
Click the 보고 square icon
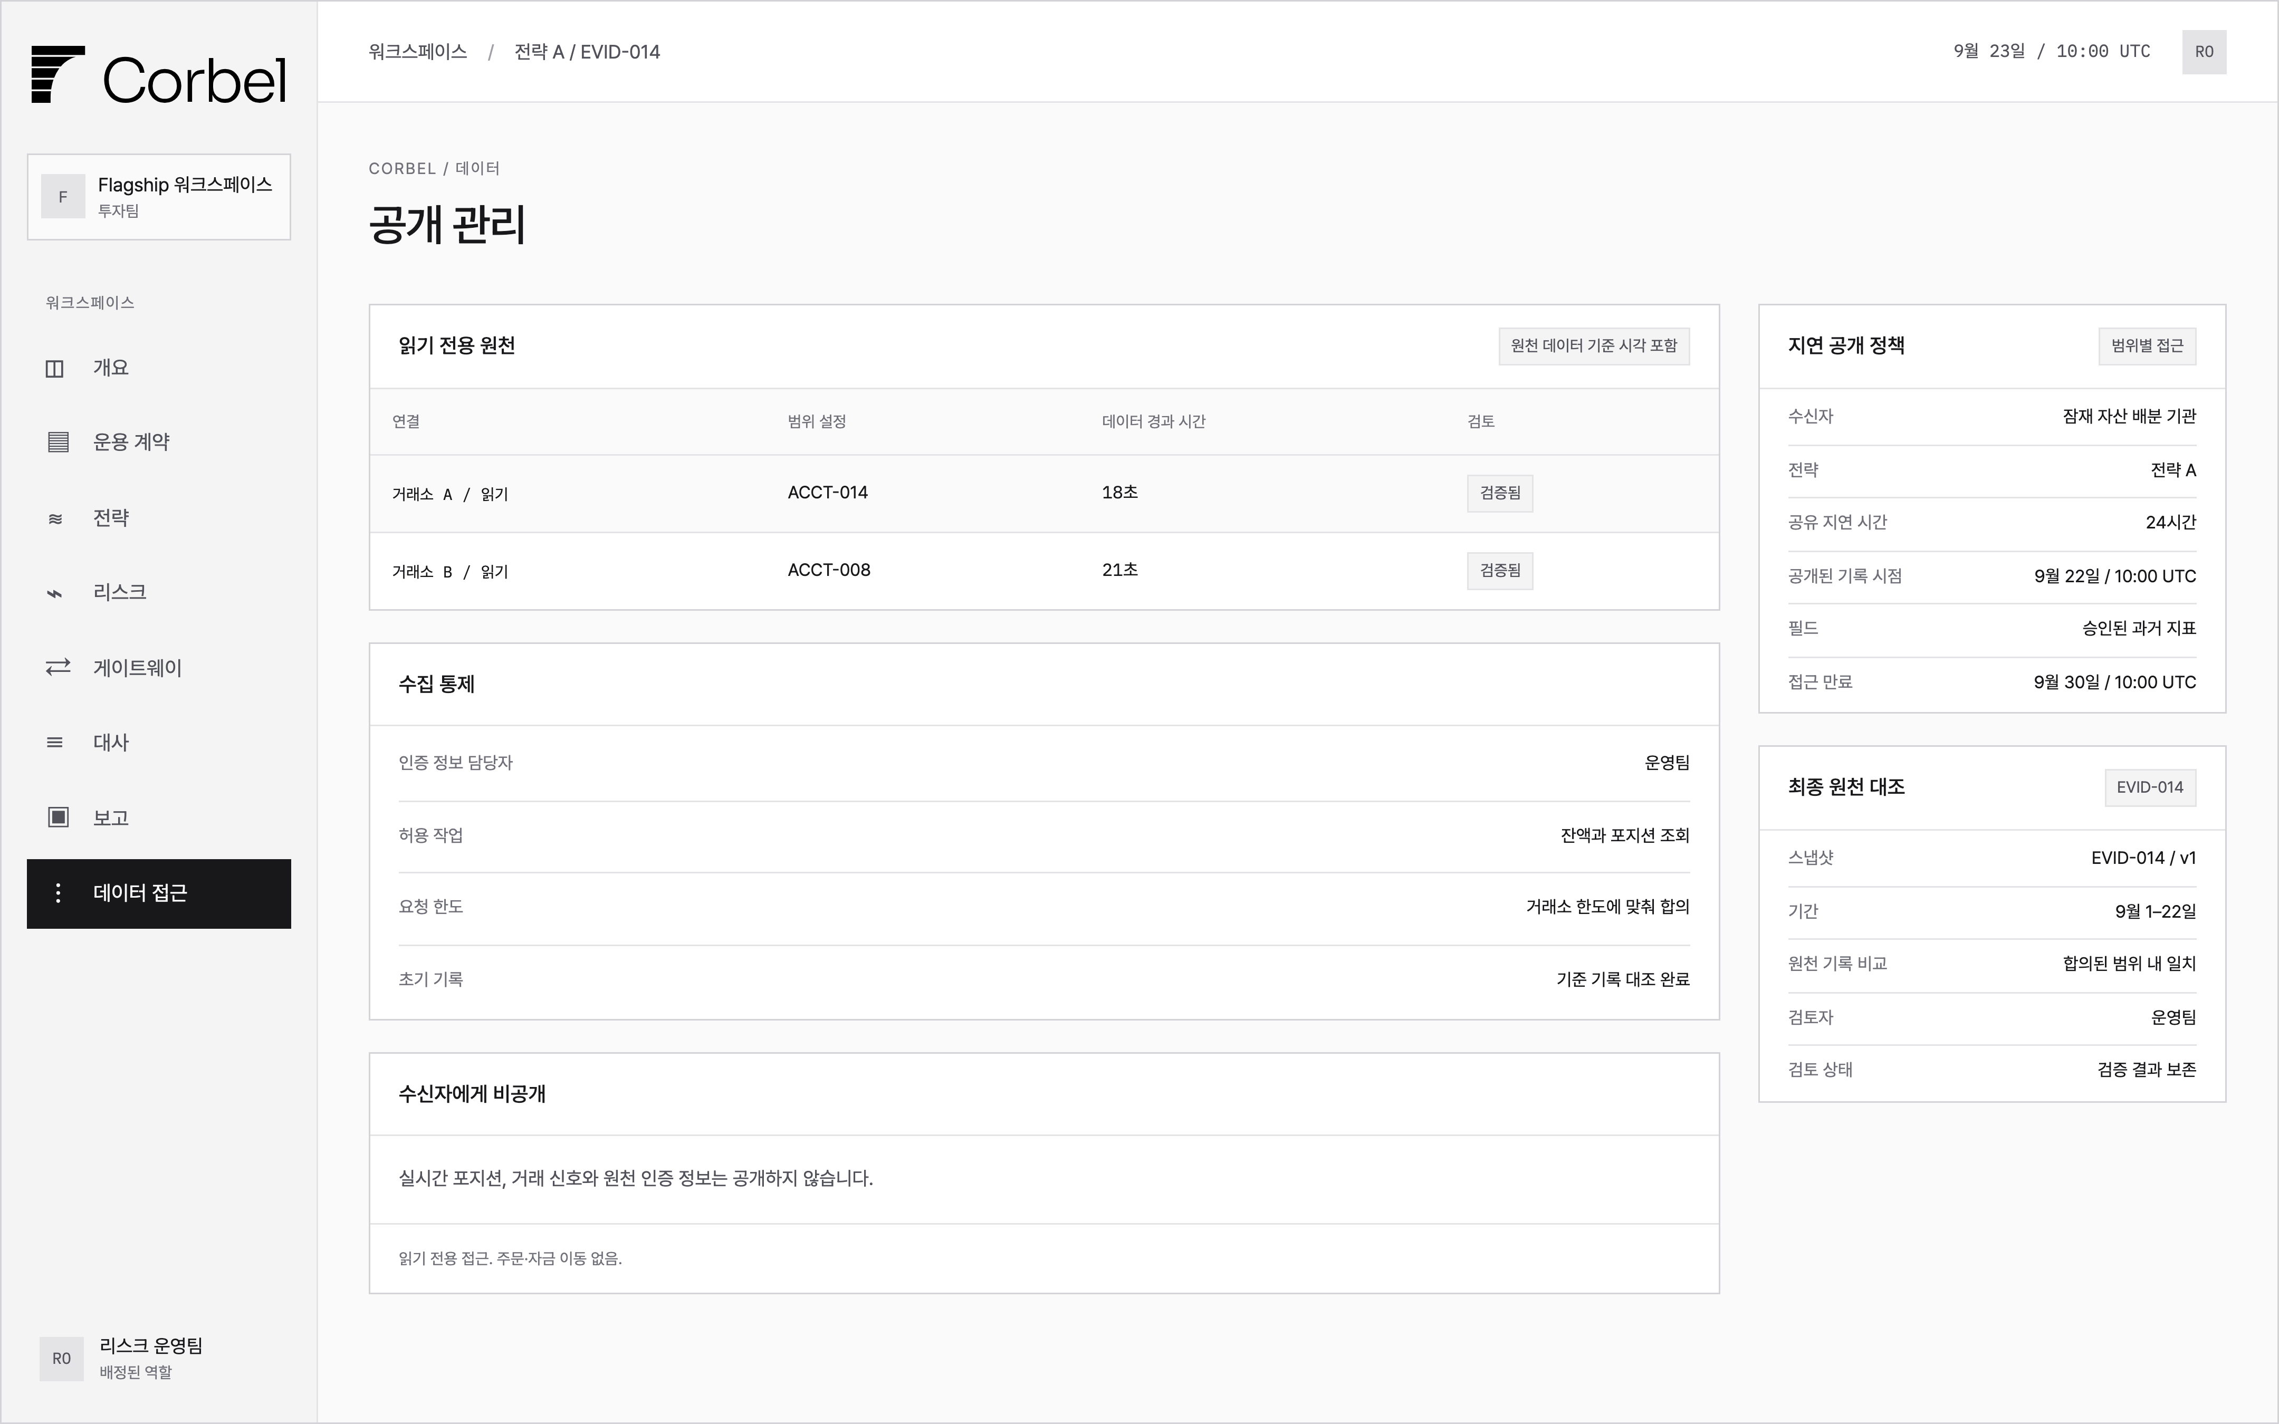[58, 816]
